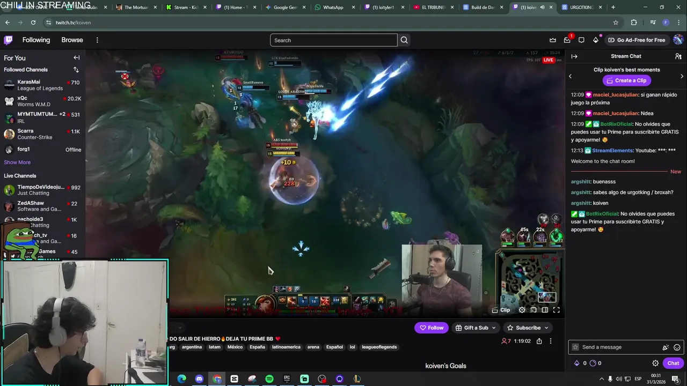Toggle fullscreen on the player
Viewport: 687px width, 386px height.
pos(557,310)
